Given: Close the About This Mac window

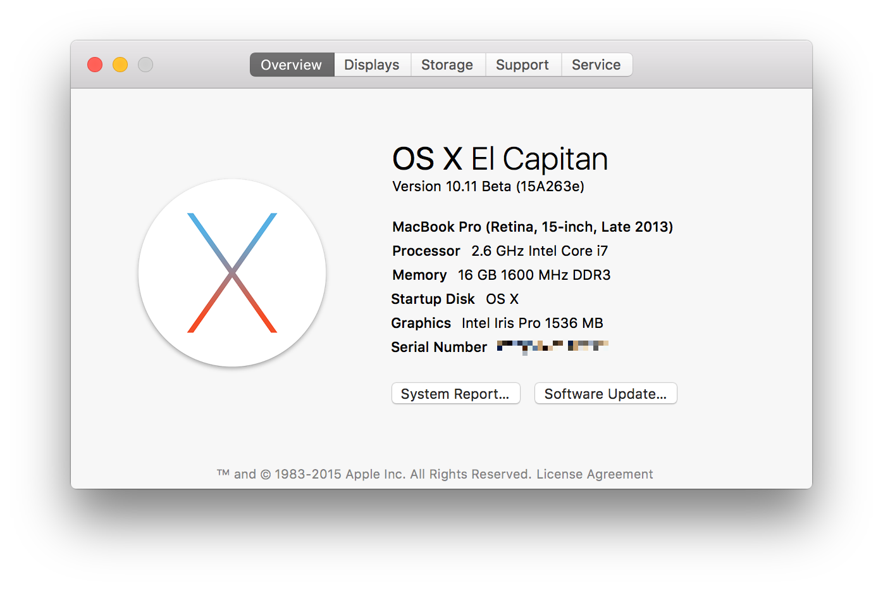Looking at the screenshot, I should (95, 65).
